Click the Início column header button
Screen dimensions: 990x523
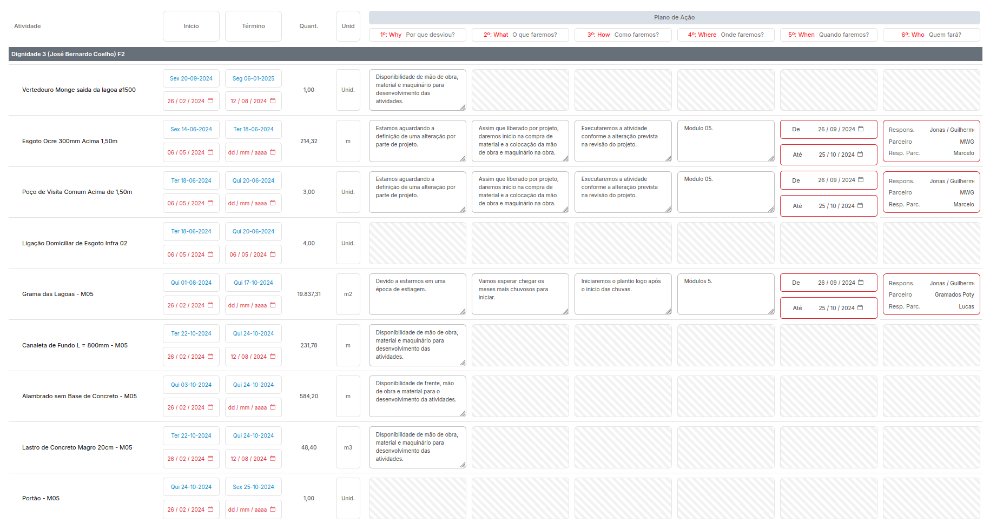pos(191,26)
